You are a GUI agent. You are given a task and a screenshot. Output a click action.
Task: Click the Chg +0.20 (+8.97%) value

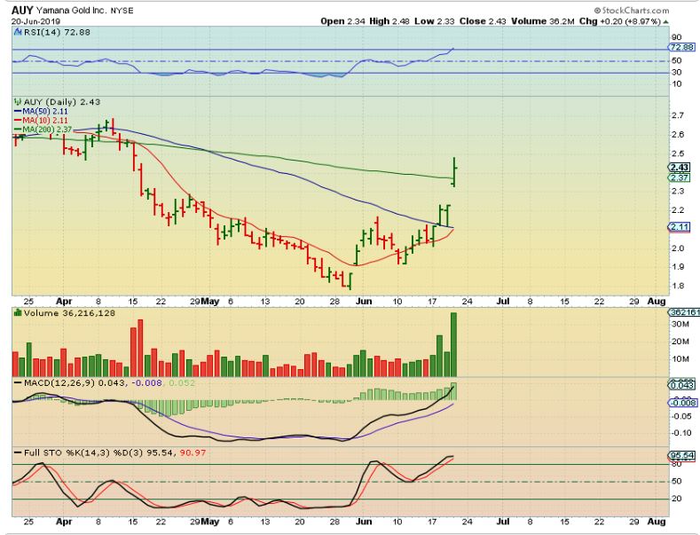coord(619,21)
